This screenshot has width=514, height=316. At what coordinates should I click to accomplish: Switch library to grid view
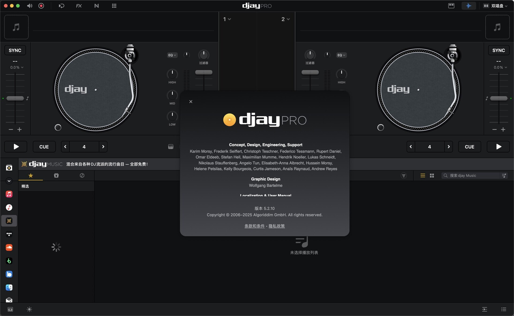[x=432, y=176]
